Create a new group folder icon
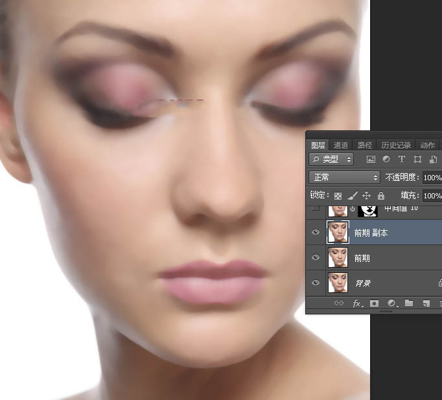Viewport: 442px width, 400px height. (x=409, y=303)
